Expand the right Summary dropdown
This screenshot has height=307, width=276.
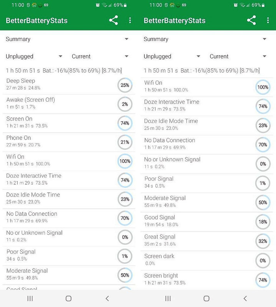click(x=205, y=39)
